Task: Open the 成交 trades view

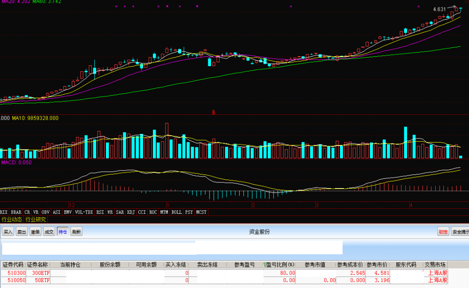Action: [49, 232]
